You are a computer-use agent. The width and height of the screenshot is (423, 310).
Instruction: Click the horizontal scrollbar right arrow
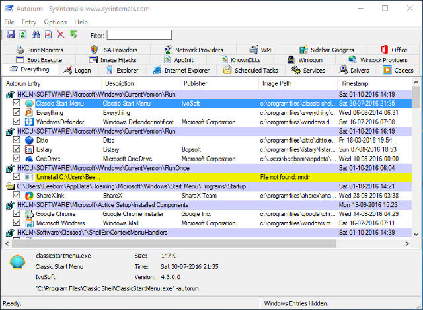[407, 244]
